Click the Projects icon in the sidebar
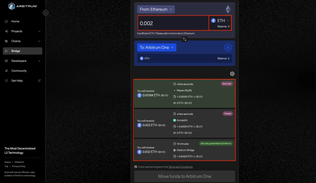The height and width of the screenshot is (183, 316). [6, 31]
